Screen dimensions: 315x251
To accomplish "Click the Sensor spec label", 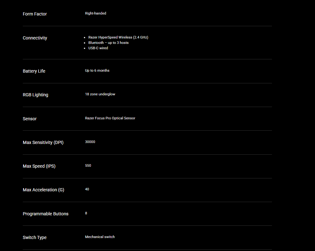I will [30, 119].
